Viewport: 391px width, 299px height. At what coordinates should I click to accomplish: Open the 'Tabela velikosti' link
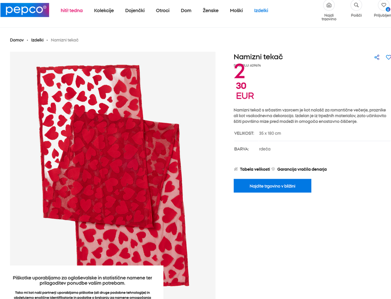coord(255,169)
